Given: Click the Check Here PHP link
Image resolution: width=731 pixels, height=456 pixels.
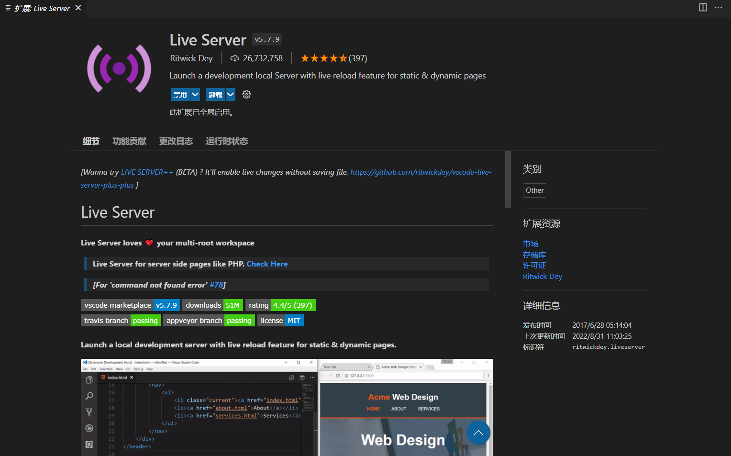Looking at the screenshot, I should tap(267, 264).
